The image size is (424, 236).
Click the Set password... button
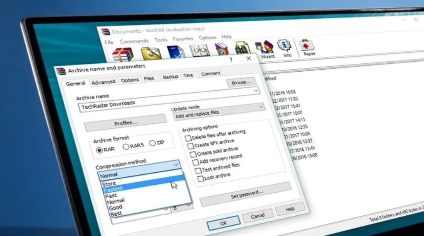point(247,194)
